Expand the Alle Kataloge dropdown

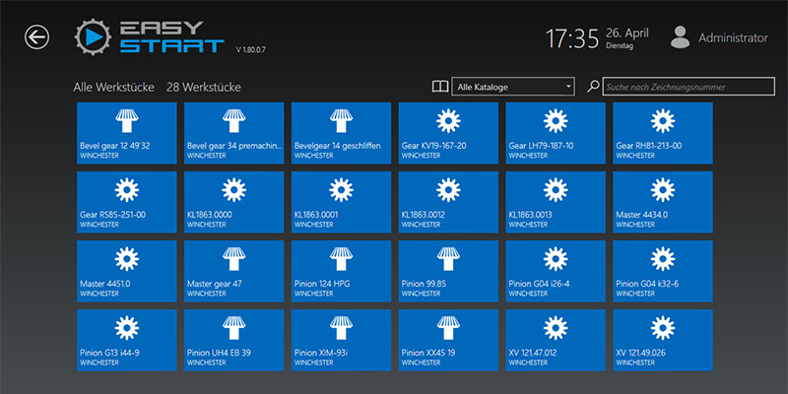[513, 87]
